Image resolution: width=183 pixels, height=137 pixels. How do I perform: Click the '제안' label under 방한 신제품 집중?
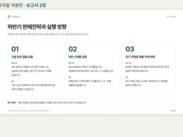pyautogui.click(x=70, y=77)
